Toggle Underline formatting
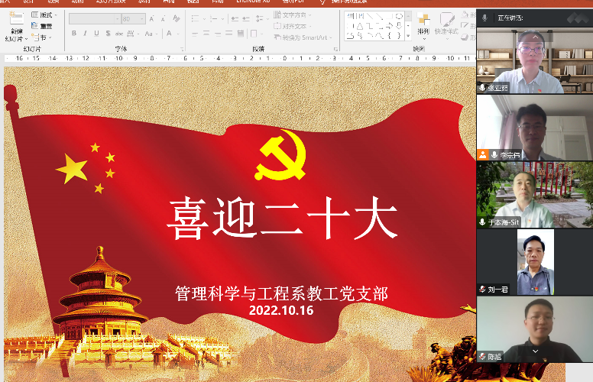The image size is (593, 382). coord(96,33)
